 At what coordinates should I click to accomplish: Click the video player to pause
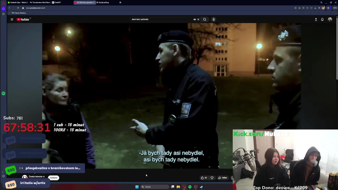(171, 96)
